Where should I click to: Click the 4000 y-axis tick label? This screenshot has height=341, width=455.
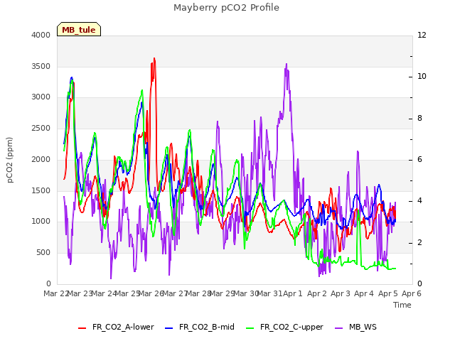click(41, 35)
